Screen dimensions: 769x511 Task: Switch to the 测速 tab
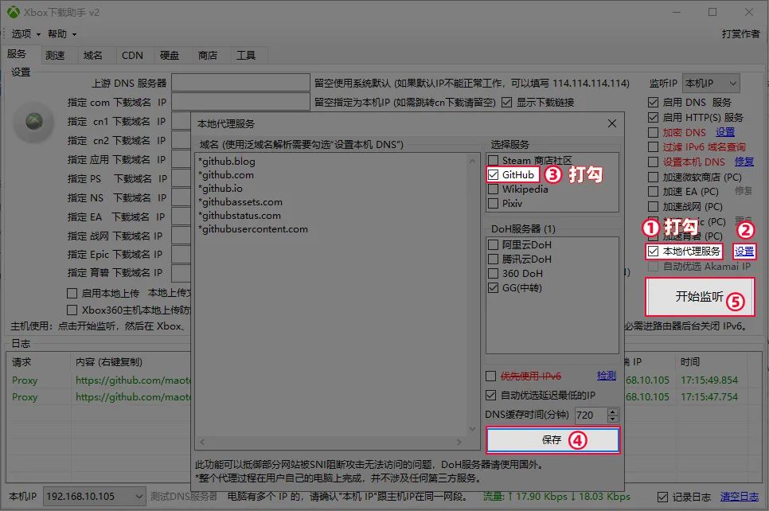[55, 56]
